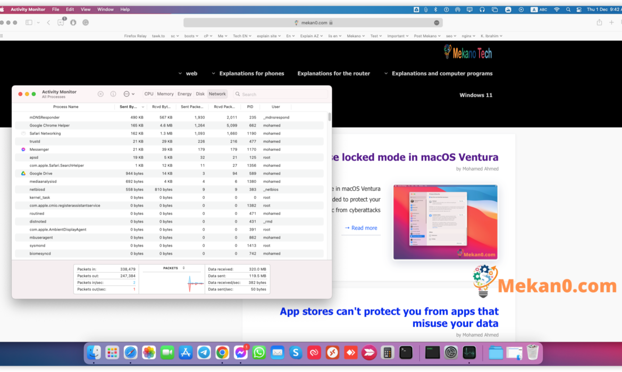Expand the boots bookmarks folder
Screen dimensions: 622x372
(191, 36)
